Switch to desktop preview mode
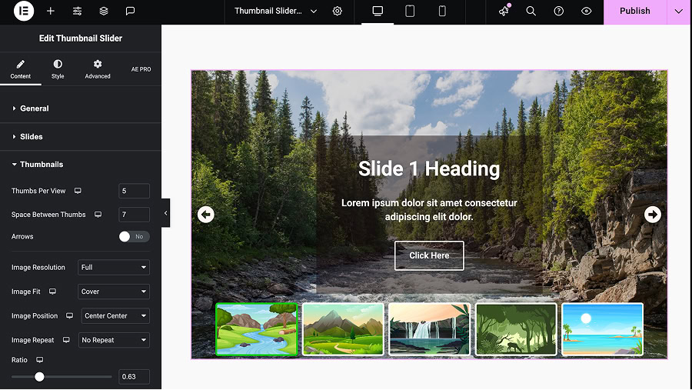Screen dimensions: 692x390 point(378,11)
